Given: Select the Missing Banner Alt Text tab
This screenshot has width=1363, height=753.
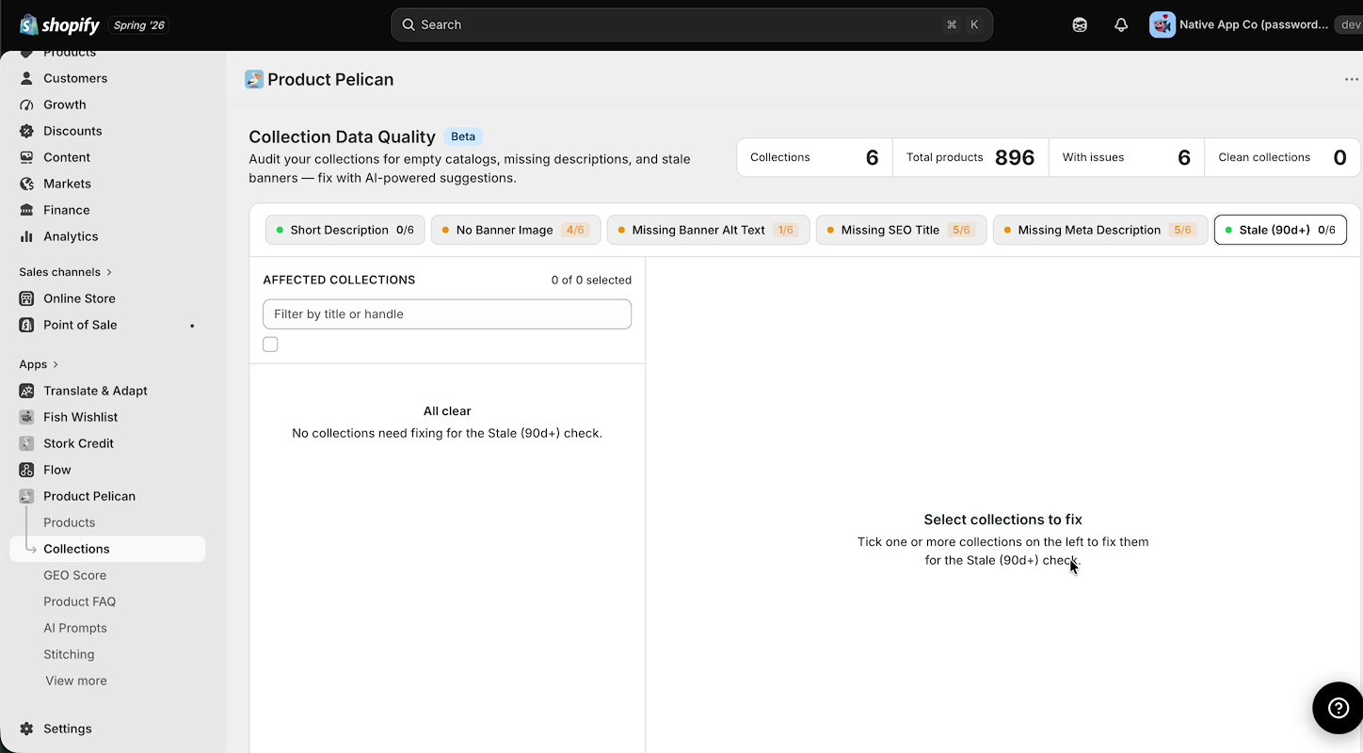Looking at the screenshot, I should [708, 230].
